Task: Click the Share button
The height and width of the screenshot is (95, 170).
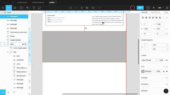Action: 140,8
